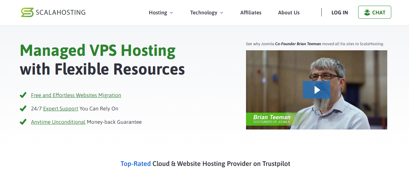
Task: Click checkmark beside Money-back Guarantee
Action: pos(23,122)
